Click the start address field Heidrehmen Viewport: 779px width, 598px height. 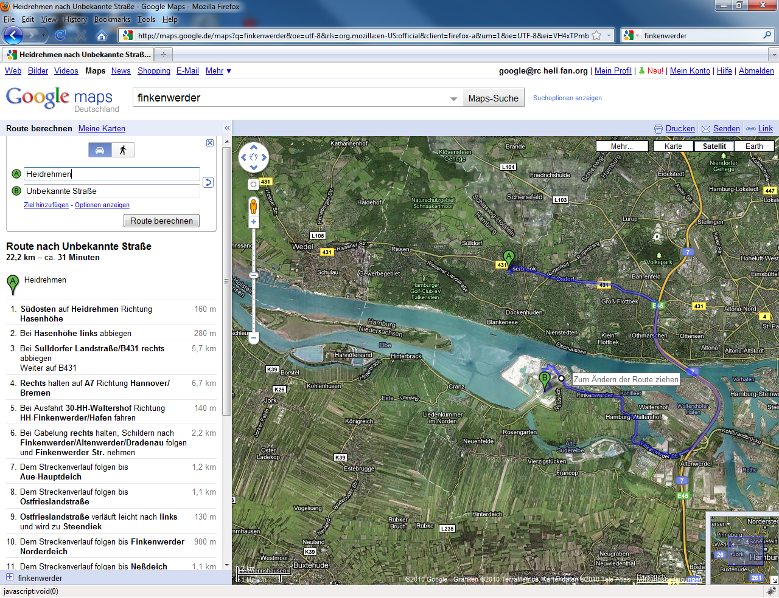[112, 174]
